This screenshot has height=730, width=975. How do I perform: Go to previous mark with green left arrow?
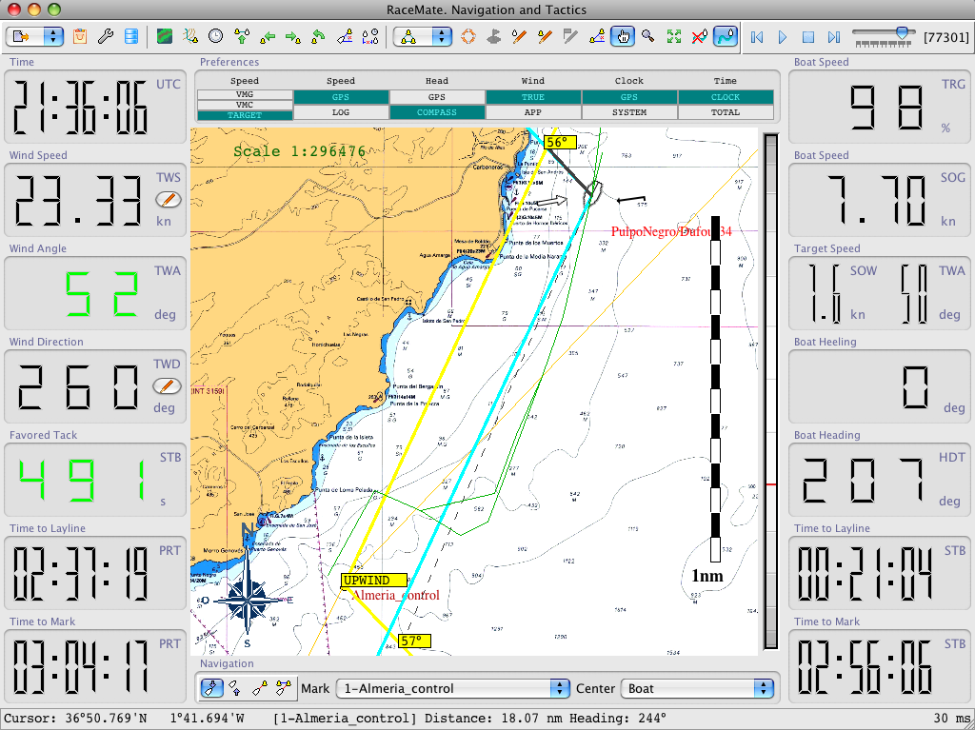[x=268, y=37]
